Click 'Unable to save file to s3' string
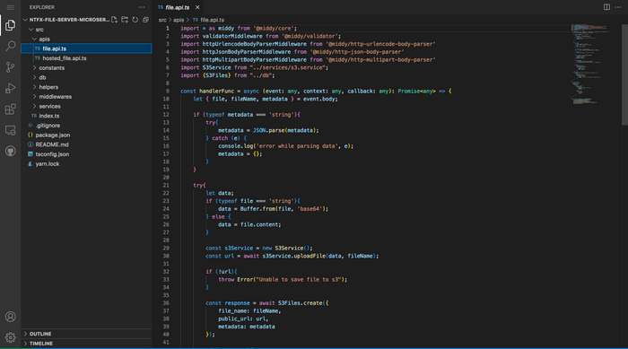628x349 pixels. 300,279
